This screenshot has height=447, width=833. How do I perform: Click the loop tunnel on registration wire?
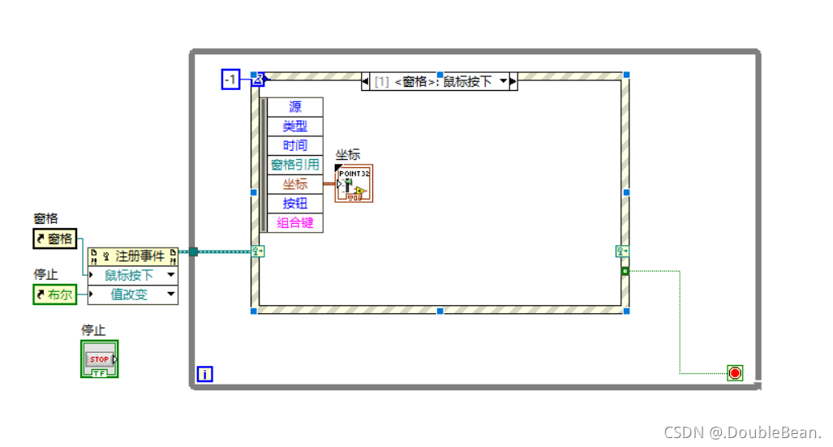coord(193,252)
